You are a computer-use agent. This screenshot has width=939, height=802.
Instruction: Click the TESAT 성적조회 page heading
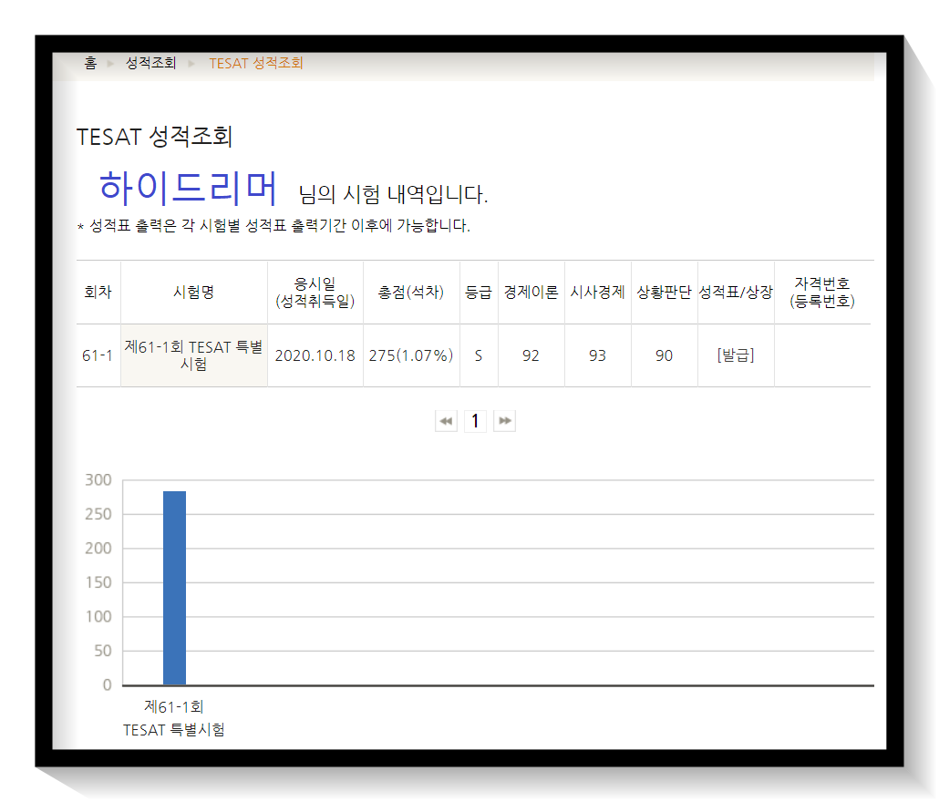154,137
